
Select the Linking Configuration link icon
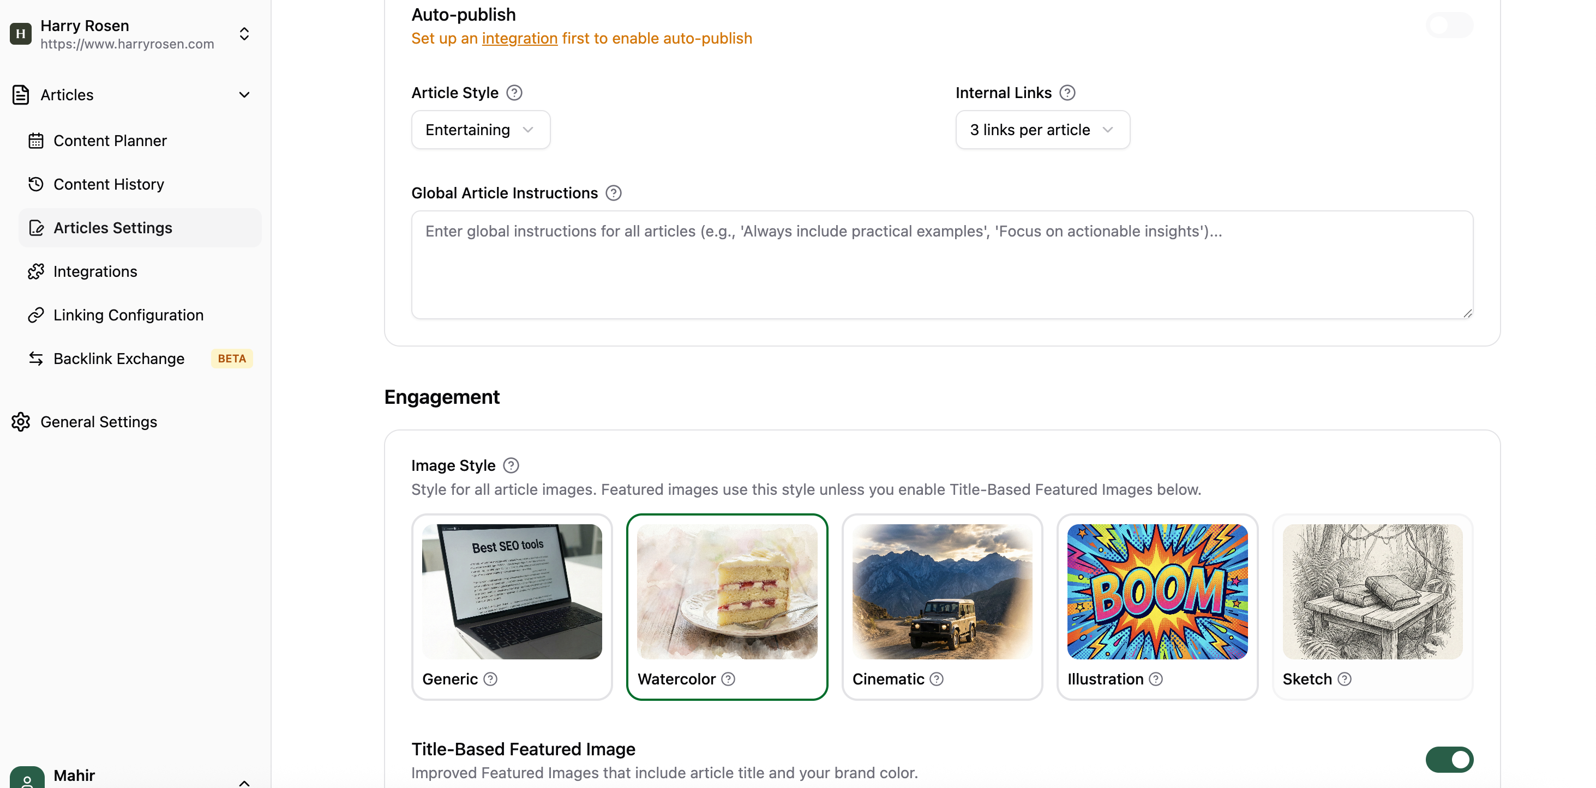pos(36,314)
